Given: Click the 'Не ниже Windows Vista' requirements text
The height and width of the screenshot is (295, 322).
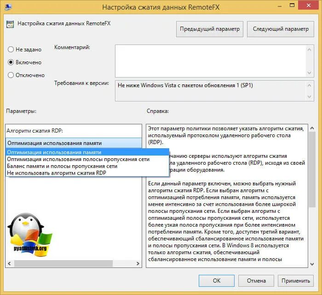Looking at the screenshot, I should coord(185,85).
